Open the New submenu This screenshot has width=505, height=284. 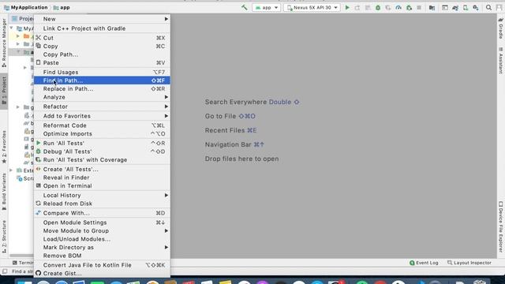102,19
